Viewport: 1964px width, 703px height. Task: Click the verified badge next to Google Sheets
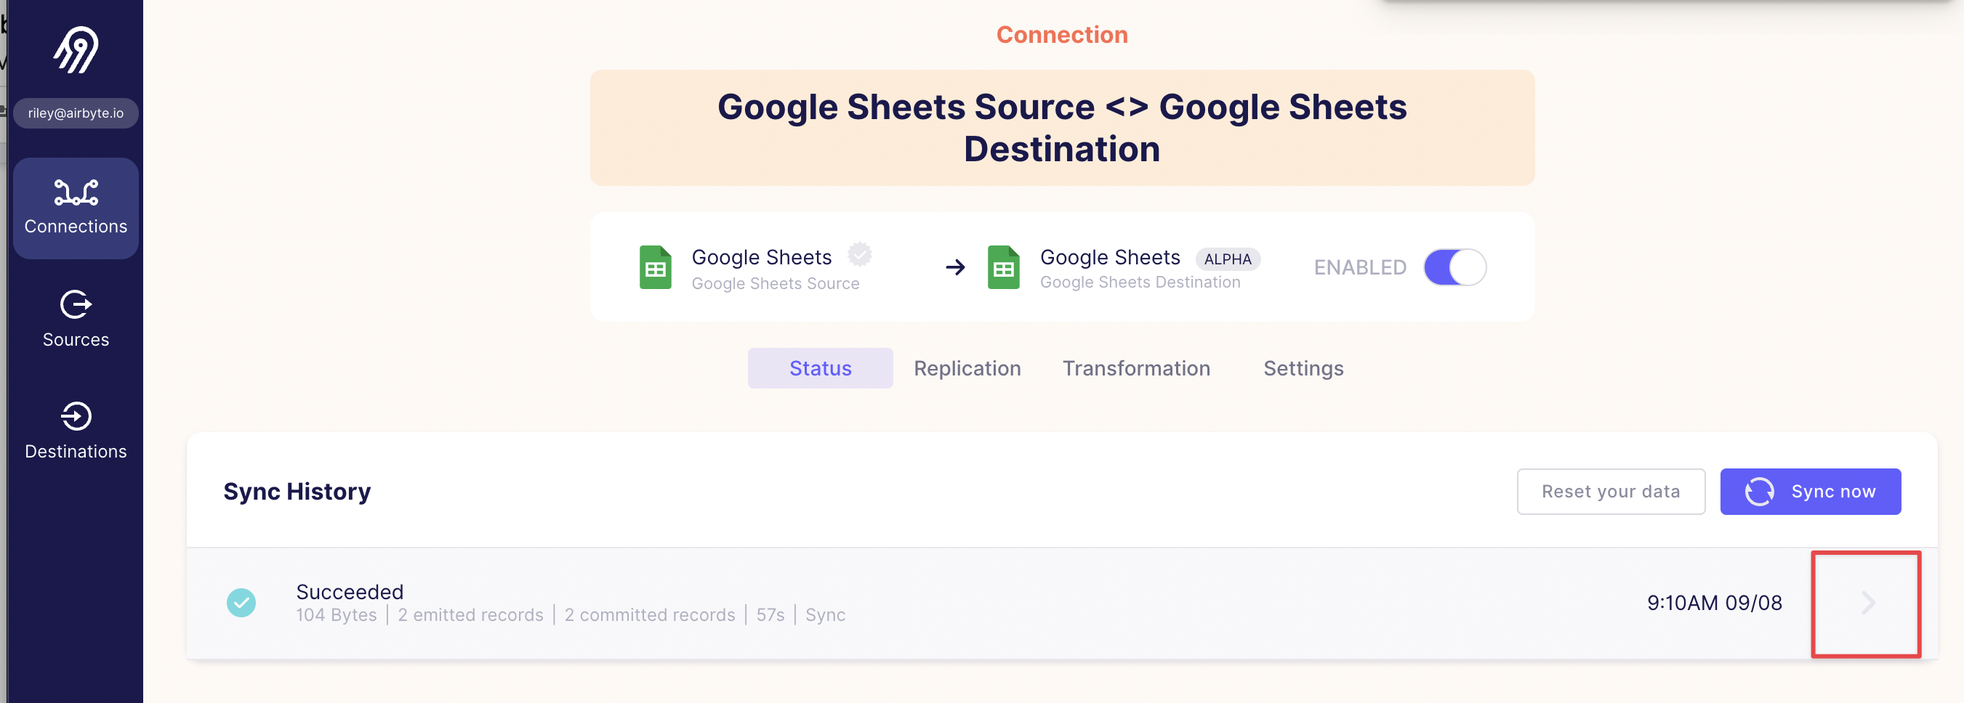tap(860, 255)
